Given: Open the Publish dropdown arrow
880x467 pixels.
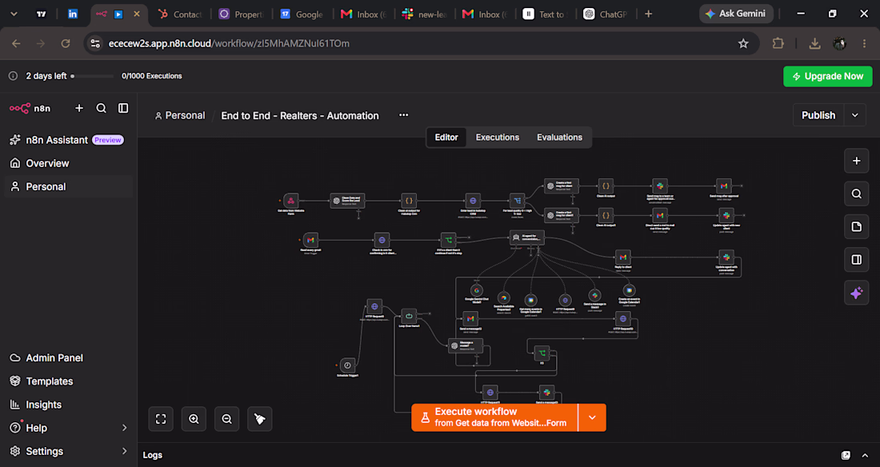Looking at the screenshot, I should [x=854, y=115].
